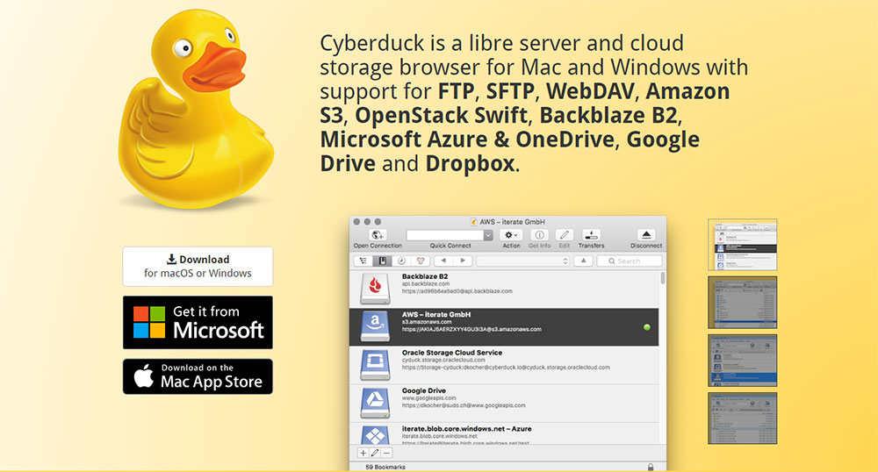Click the api.backblaze.com hostname text
This screenshot has width=878, height=472.
[425, 284]
